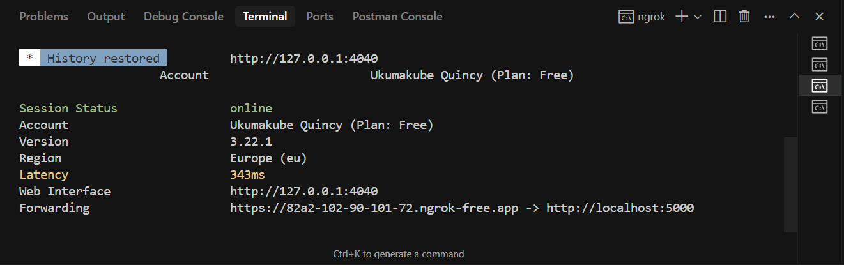Select the first terminal in the side list
Viewport: 844px width, 265px height.
820,43
